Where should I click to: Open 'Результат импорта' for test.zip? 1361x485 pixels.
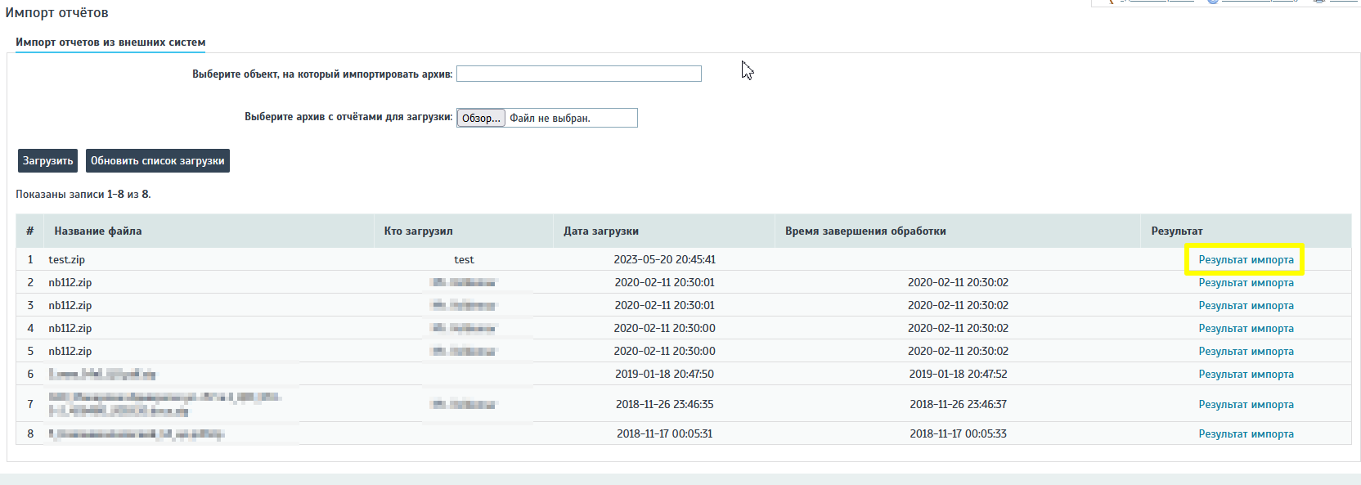click(x=1246, y=260)
